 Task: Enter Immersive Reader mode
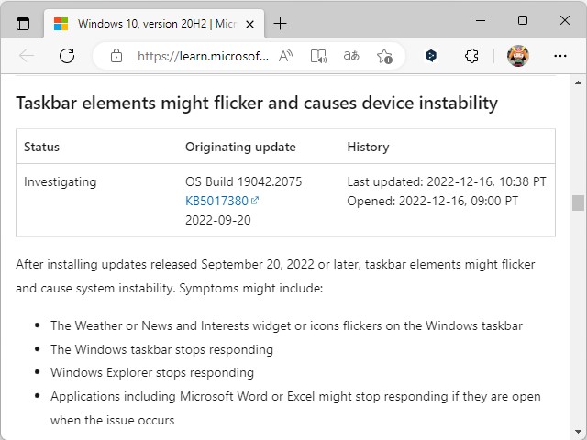pos(318,56)
